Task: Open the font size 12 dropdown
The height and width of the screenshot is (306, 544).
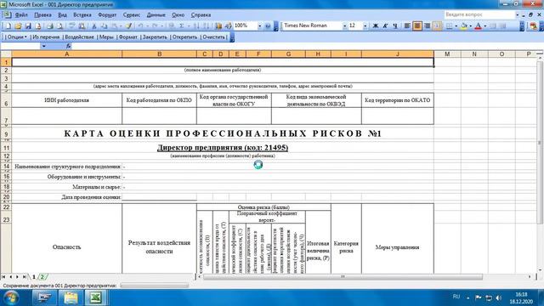Action: click(365, 26)
